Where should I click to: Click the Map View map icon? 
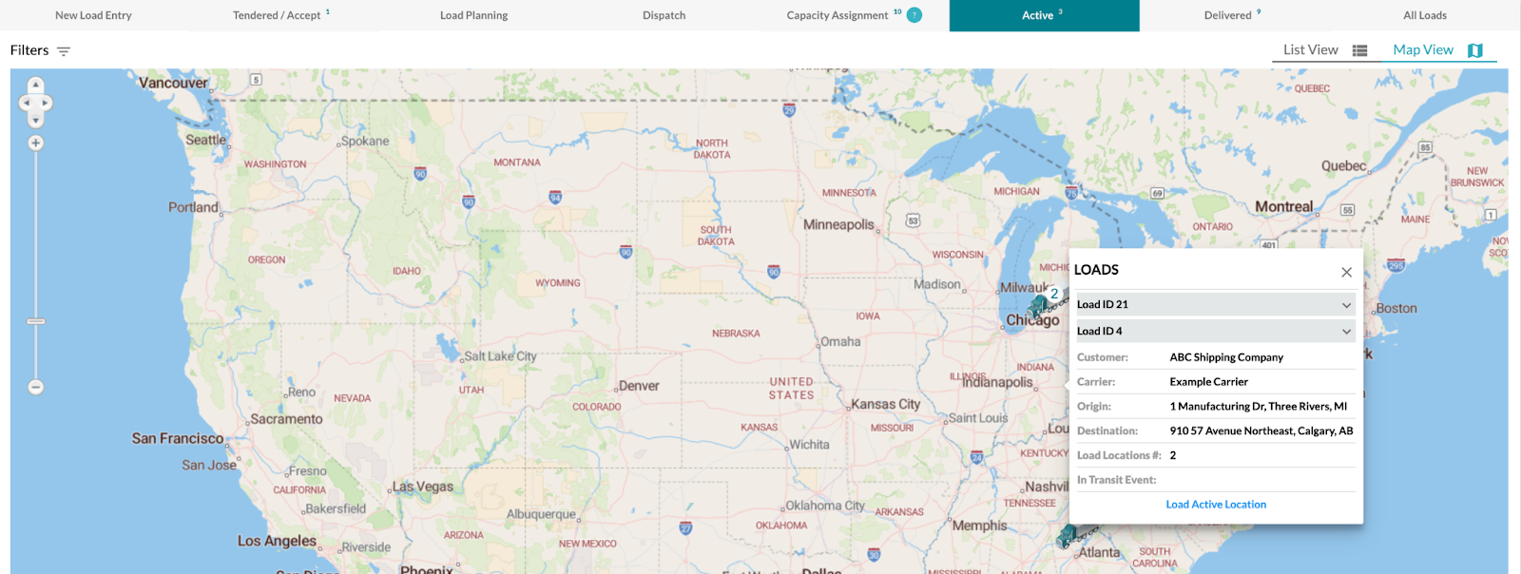[1475, 50]
